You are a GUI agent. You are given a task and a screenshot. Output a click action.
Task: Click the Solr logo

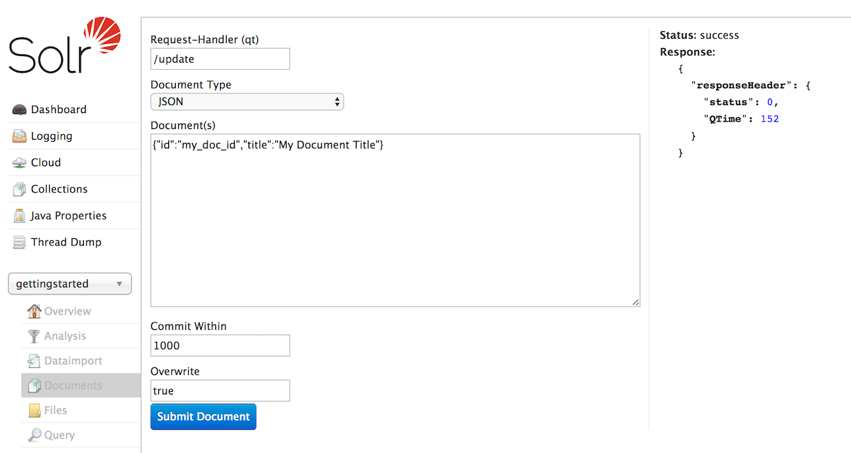64,47
